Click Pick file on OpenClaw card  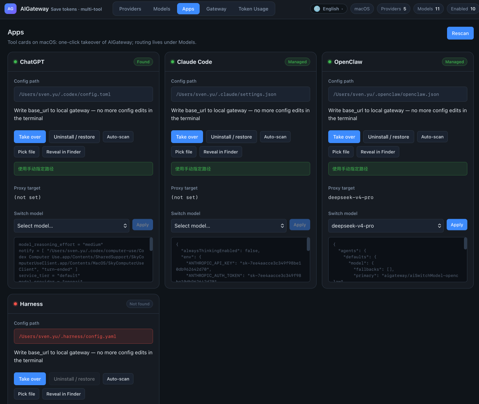(x=341, y=152)
